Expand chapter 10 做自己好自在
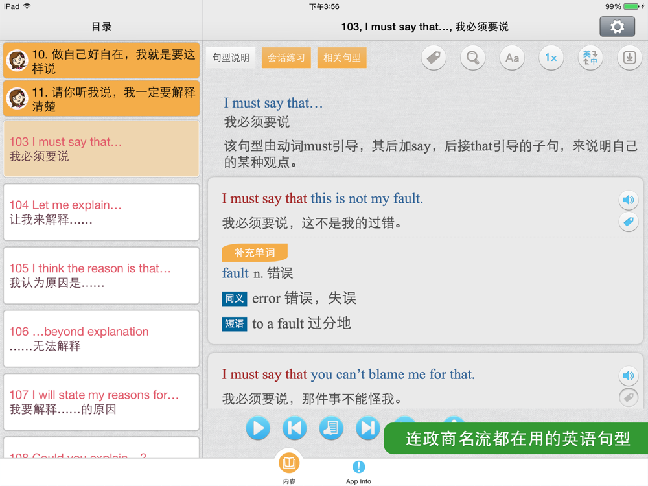 [x=102, y=61]
